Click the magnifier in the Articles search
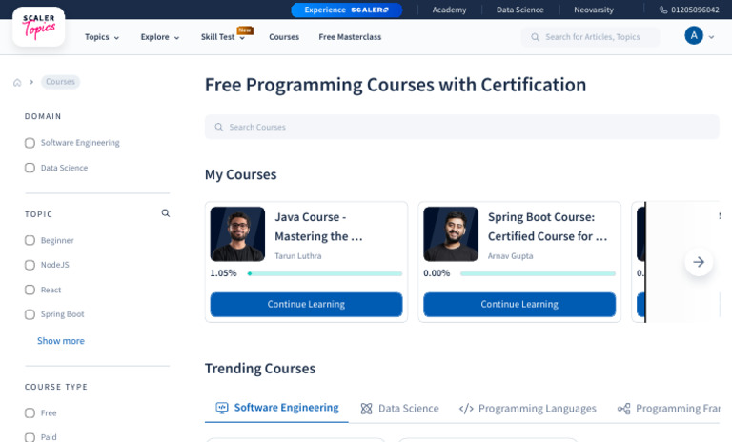This screenshot has width=732, height=442. point(535,37)
